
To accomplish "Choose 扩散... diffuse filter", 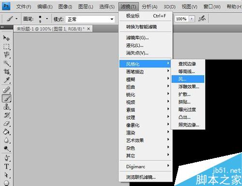I will (188, 94).
